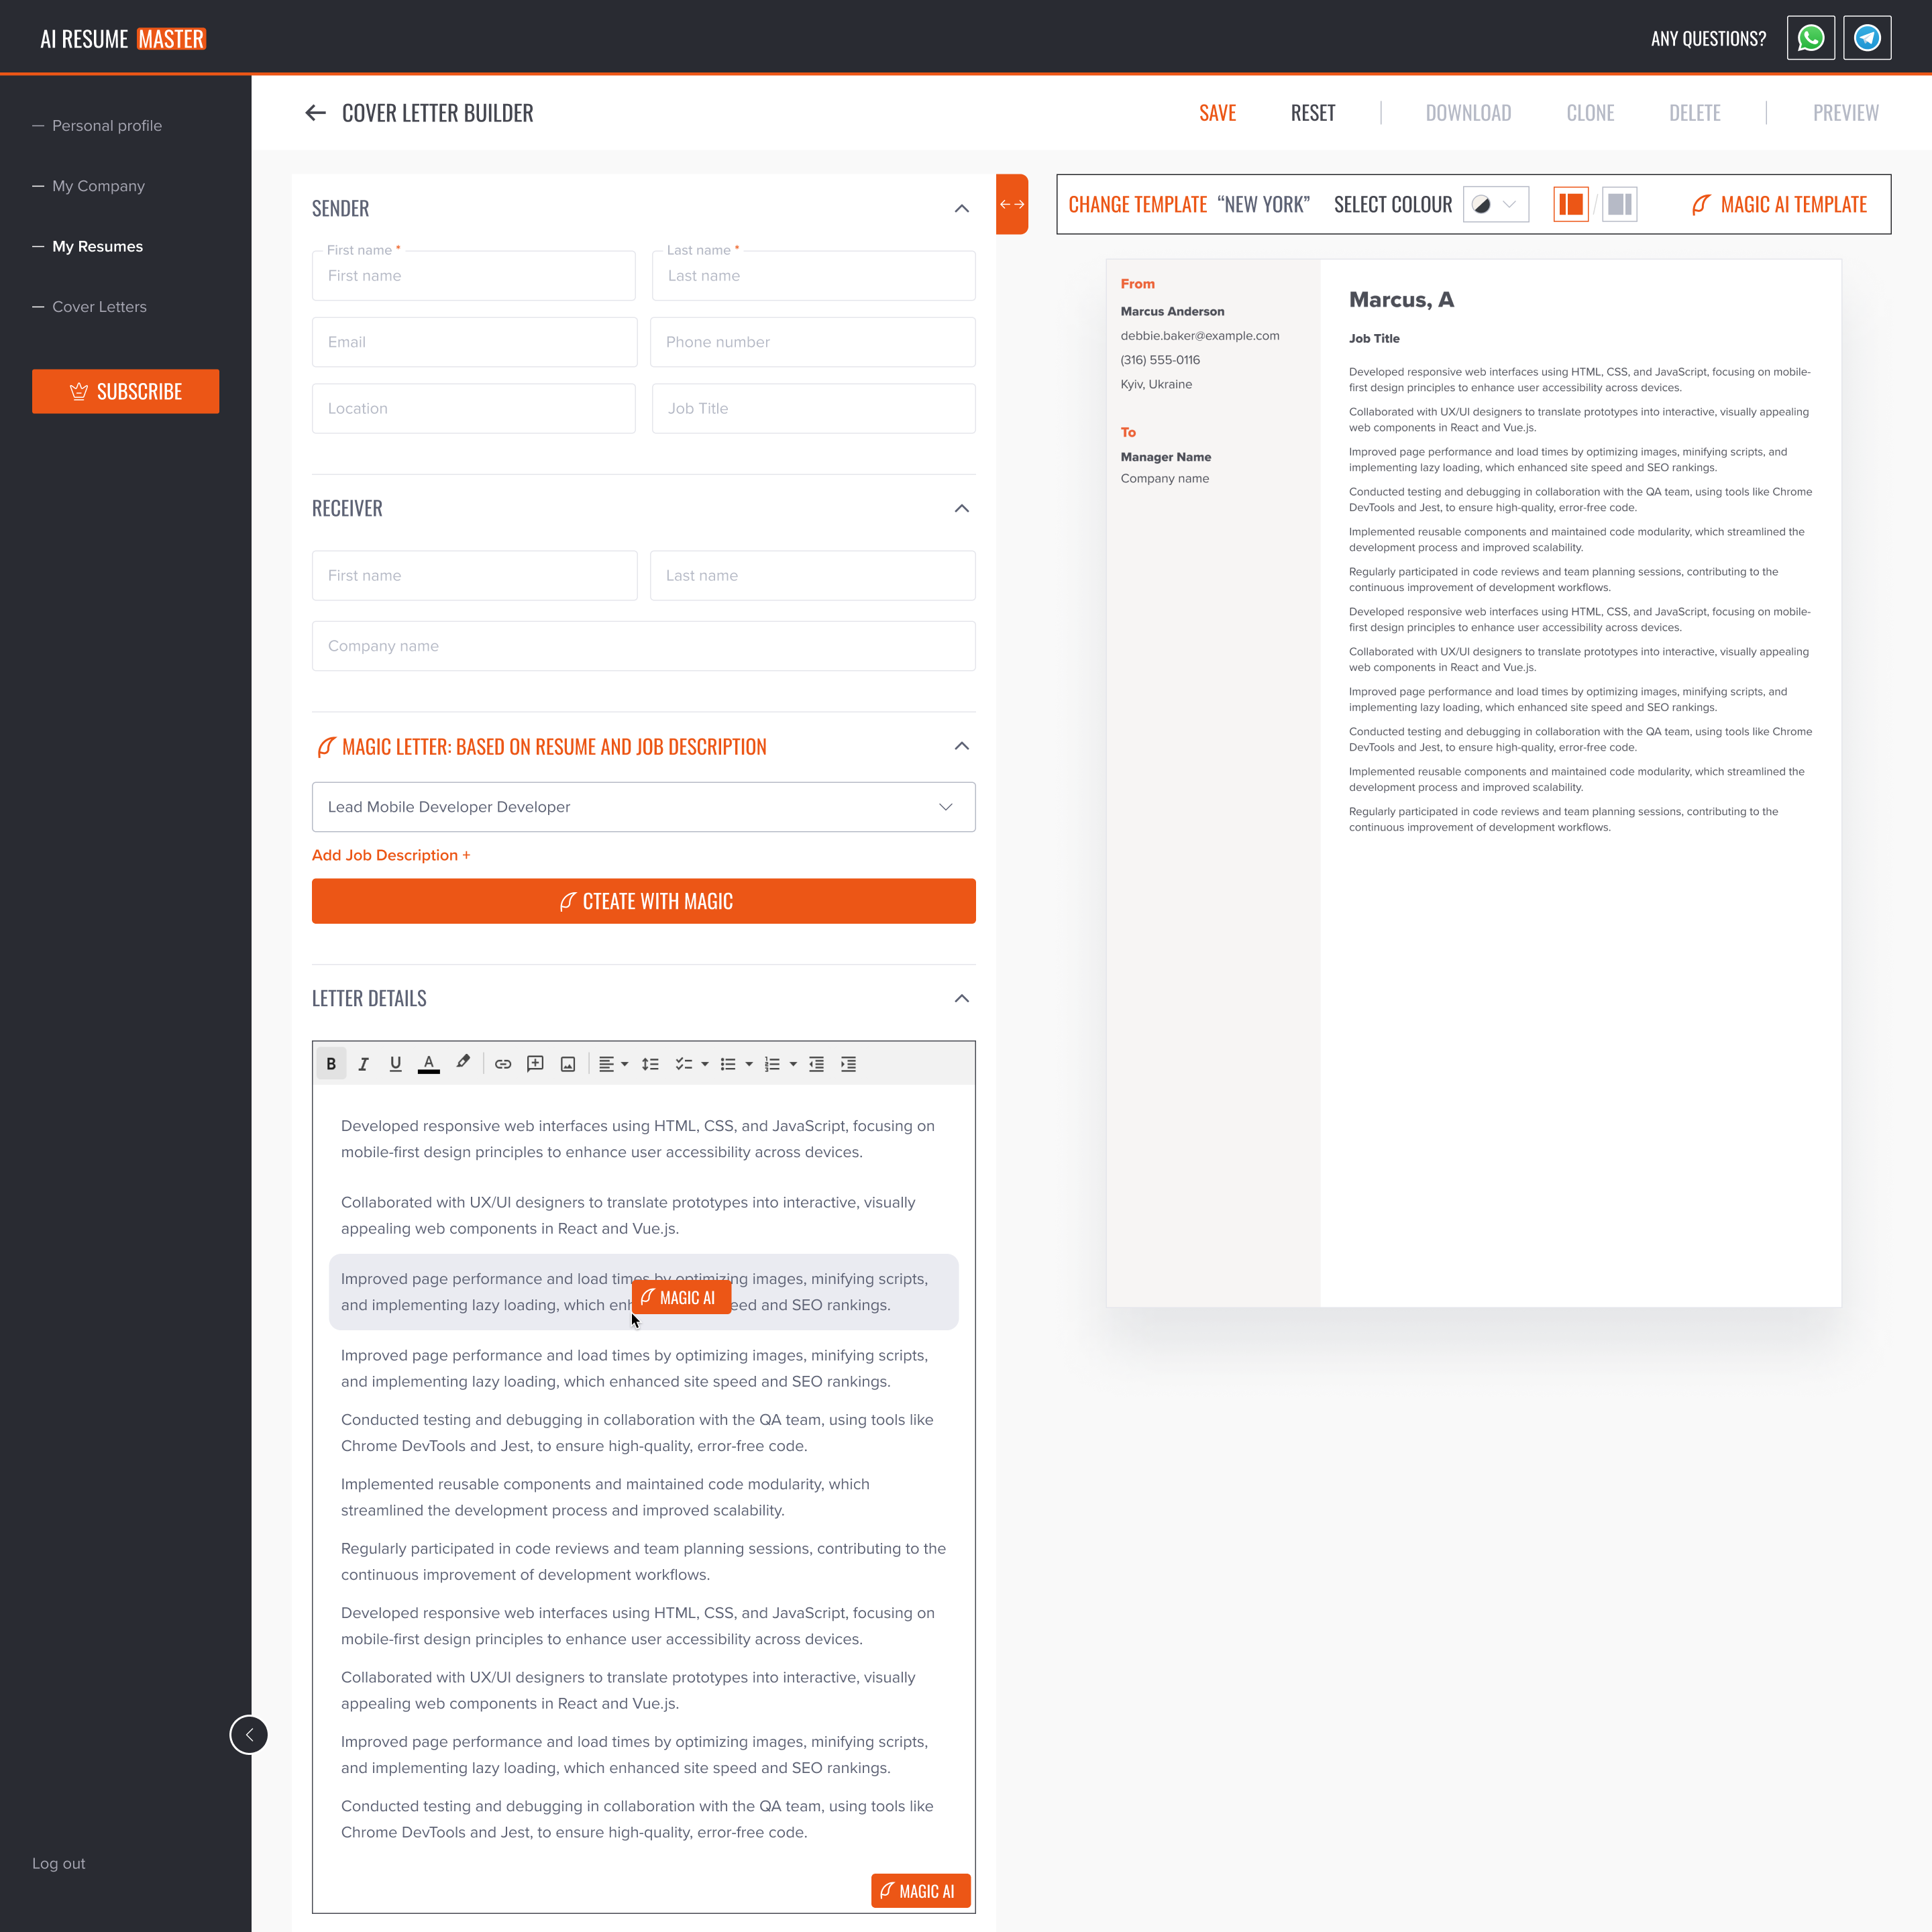Focus the Company name field

tap(644, 646)
